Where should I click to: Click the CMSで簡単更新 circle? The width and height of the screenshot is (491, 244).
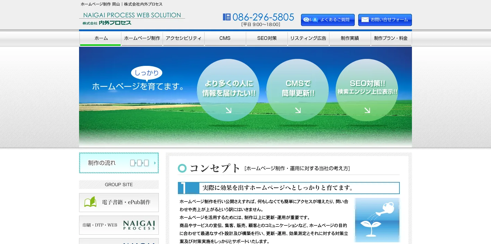pyautogui.click(x=298, y=90)
